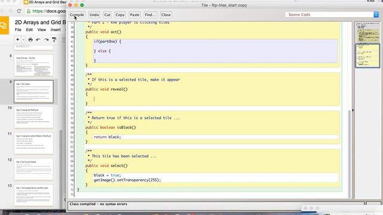The height and width of the screenshot is (215, 383).
Task: Click the 'Return true if this is' comment
Action: 136,118
